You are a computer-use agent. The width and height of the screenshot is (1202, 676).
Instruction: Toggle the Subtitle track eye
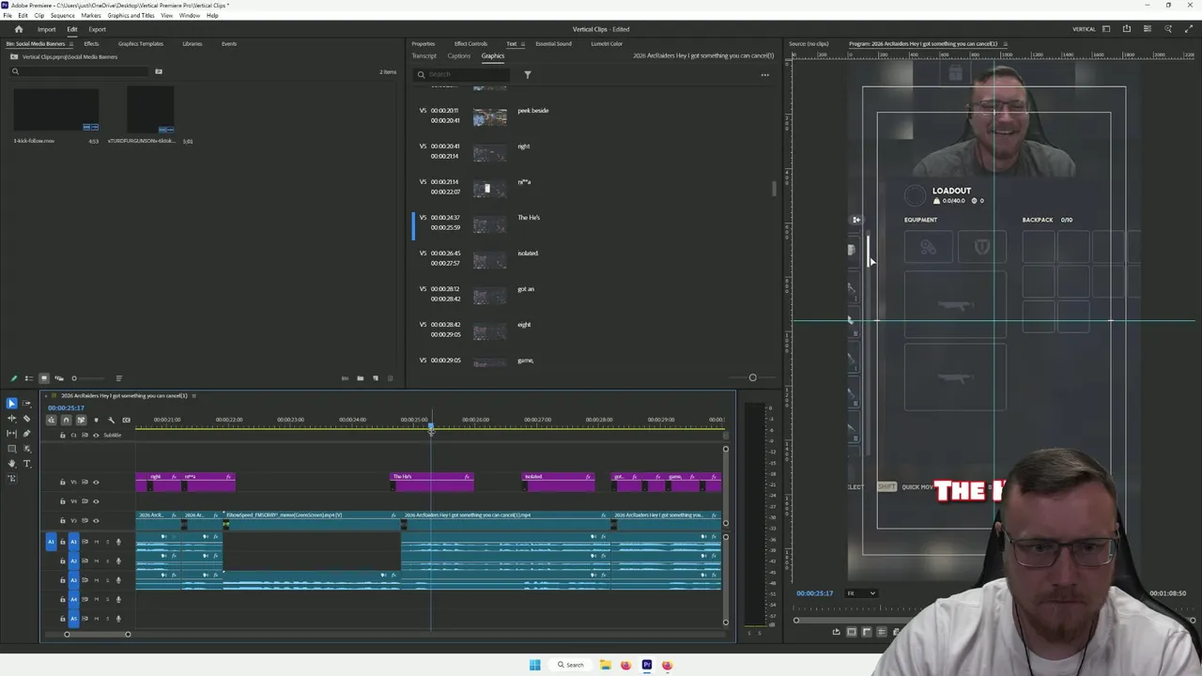pos(95,435)
